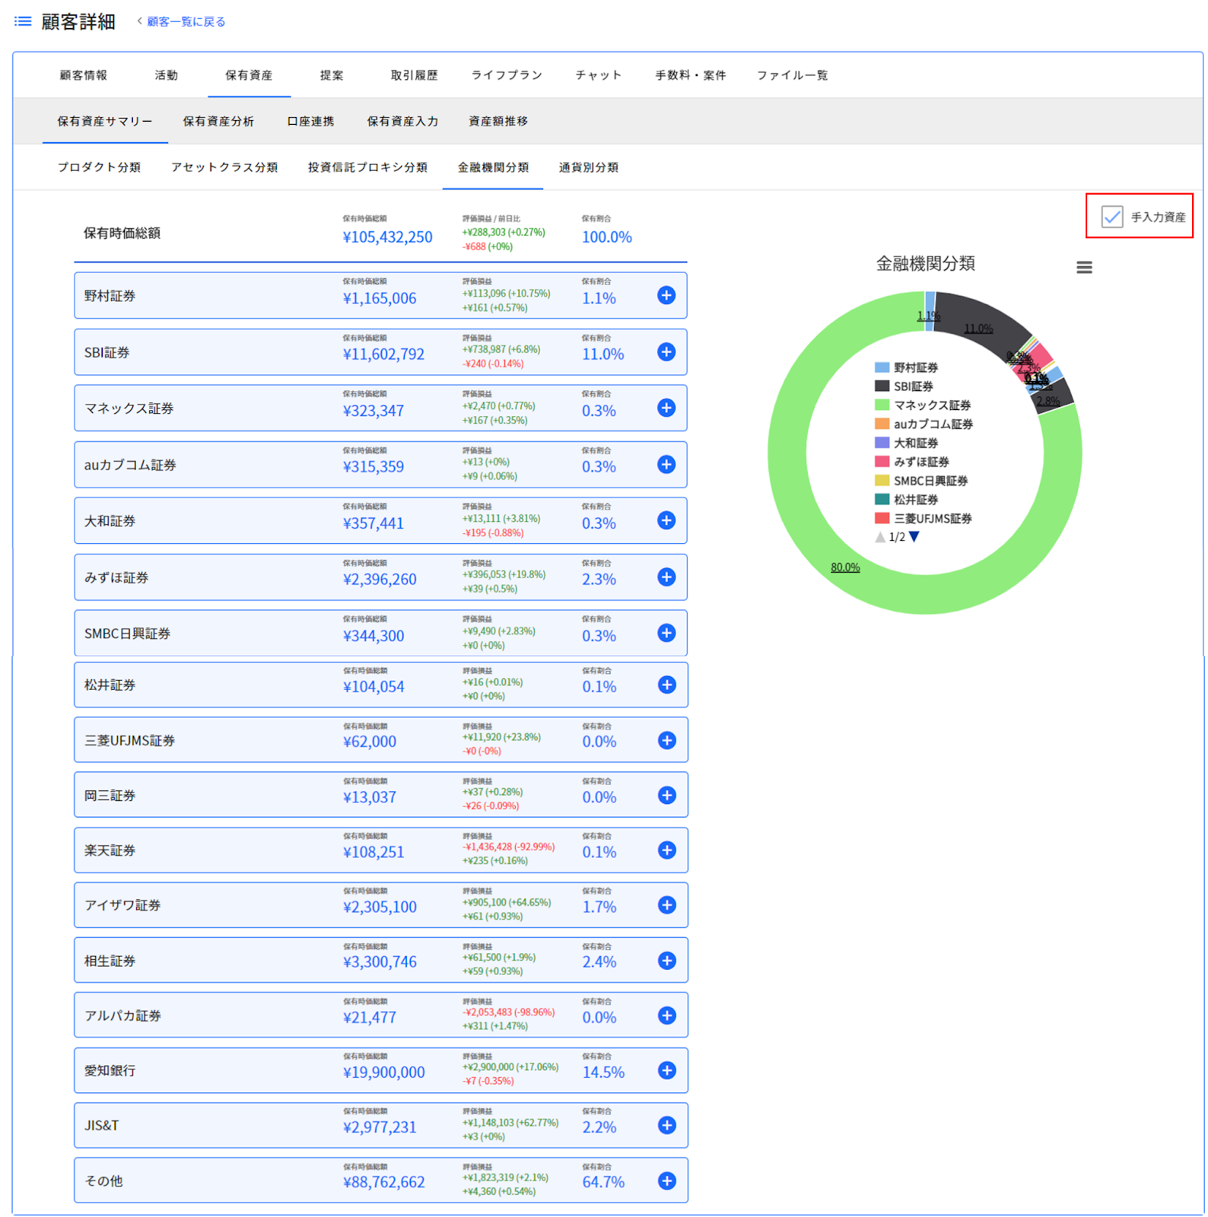
Task: Switch to 投資信託プロキシ分類 view
Action: click(x=367, y=167)
